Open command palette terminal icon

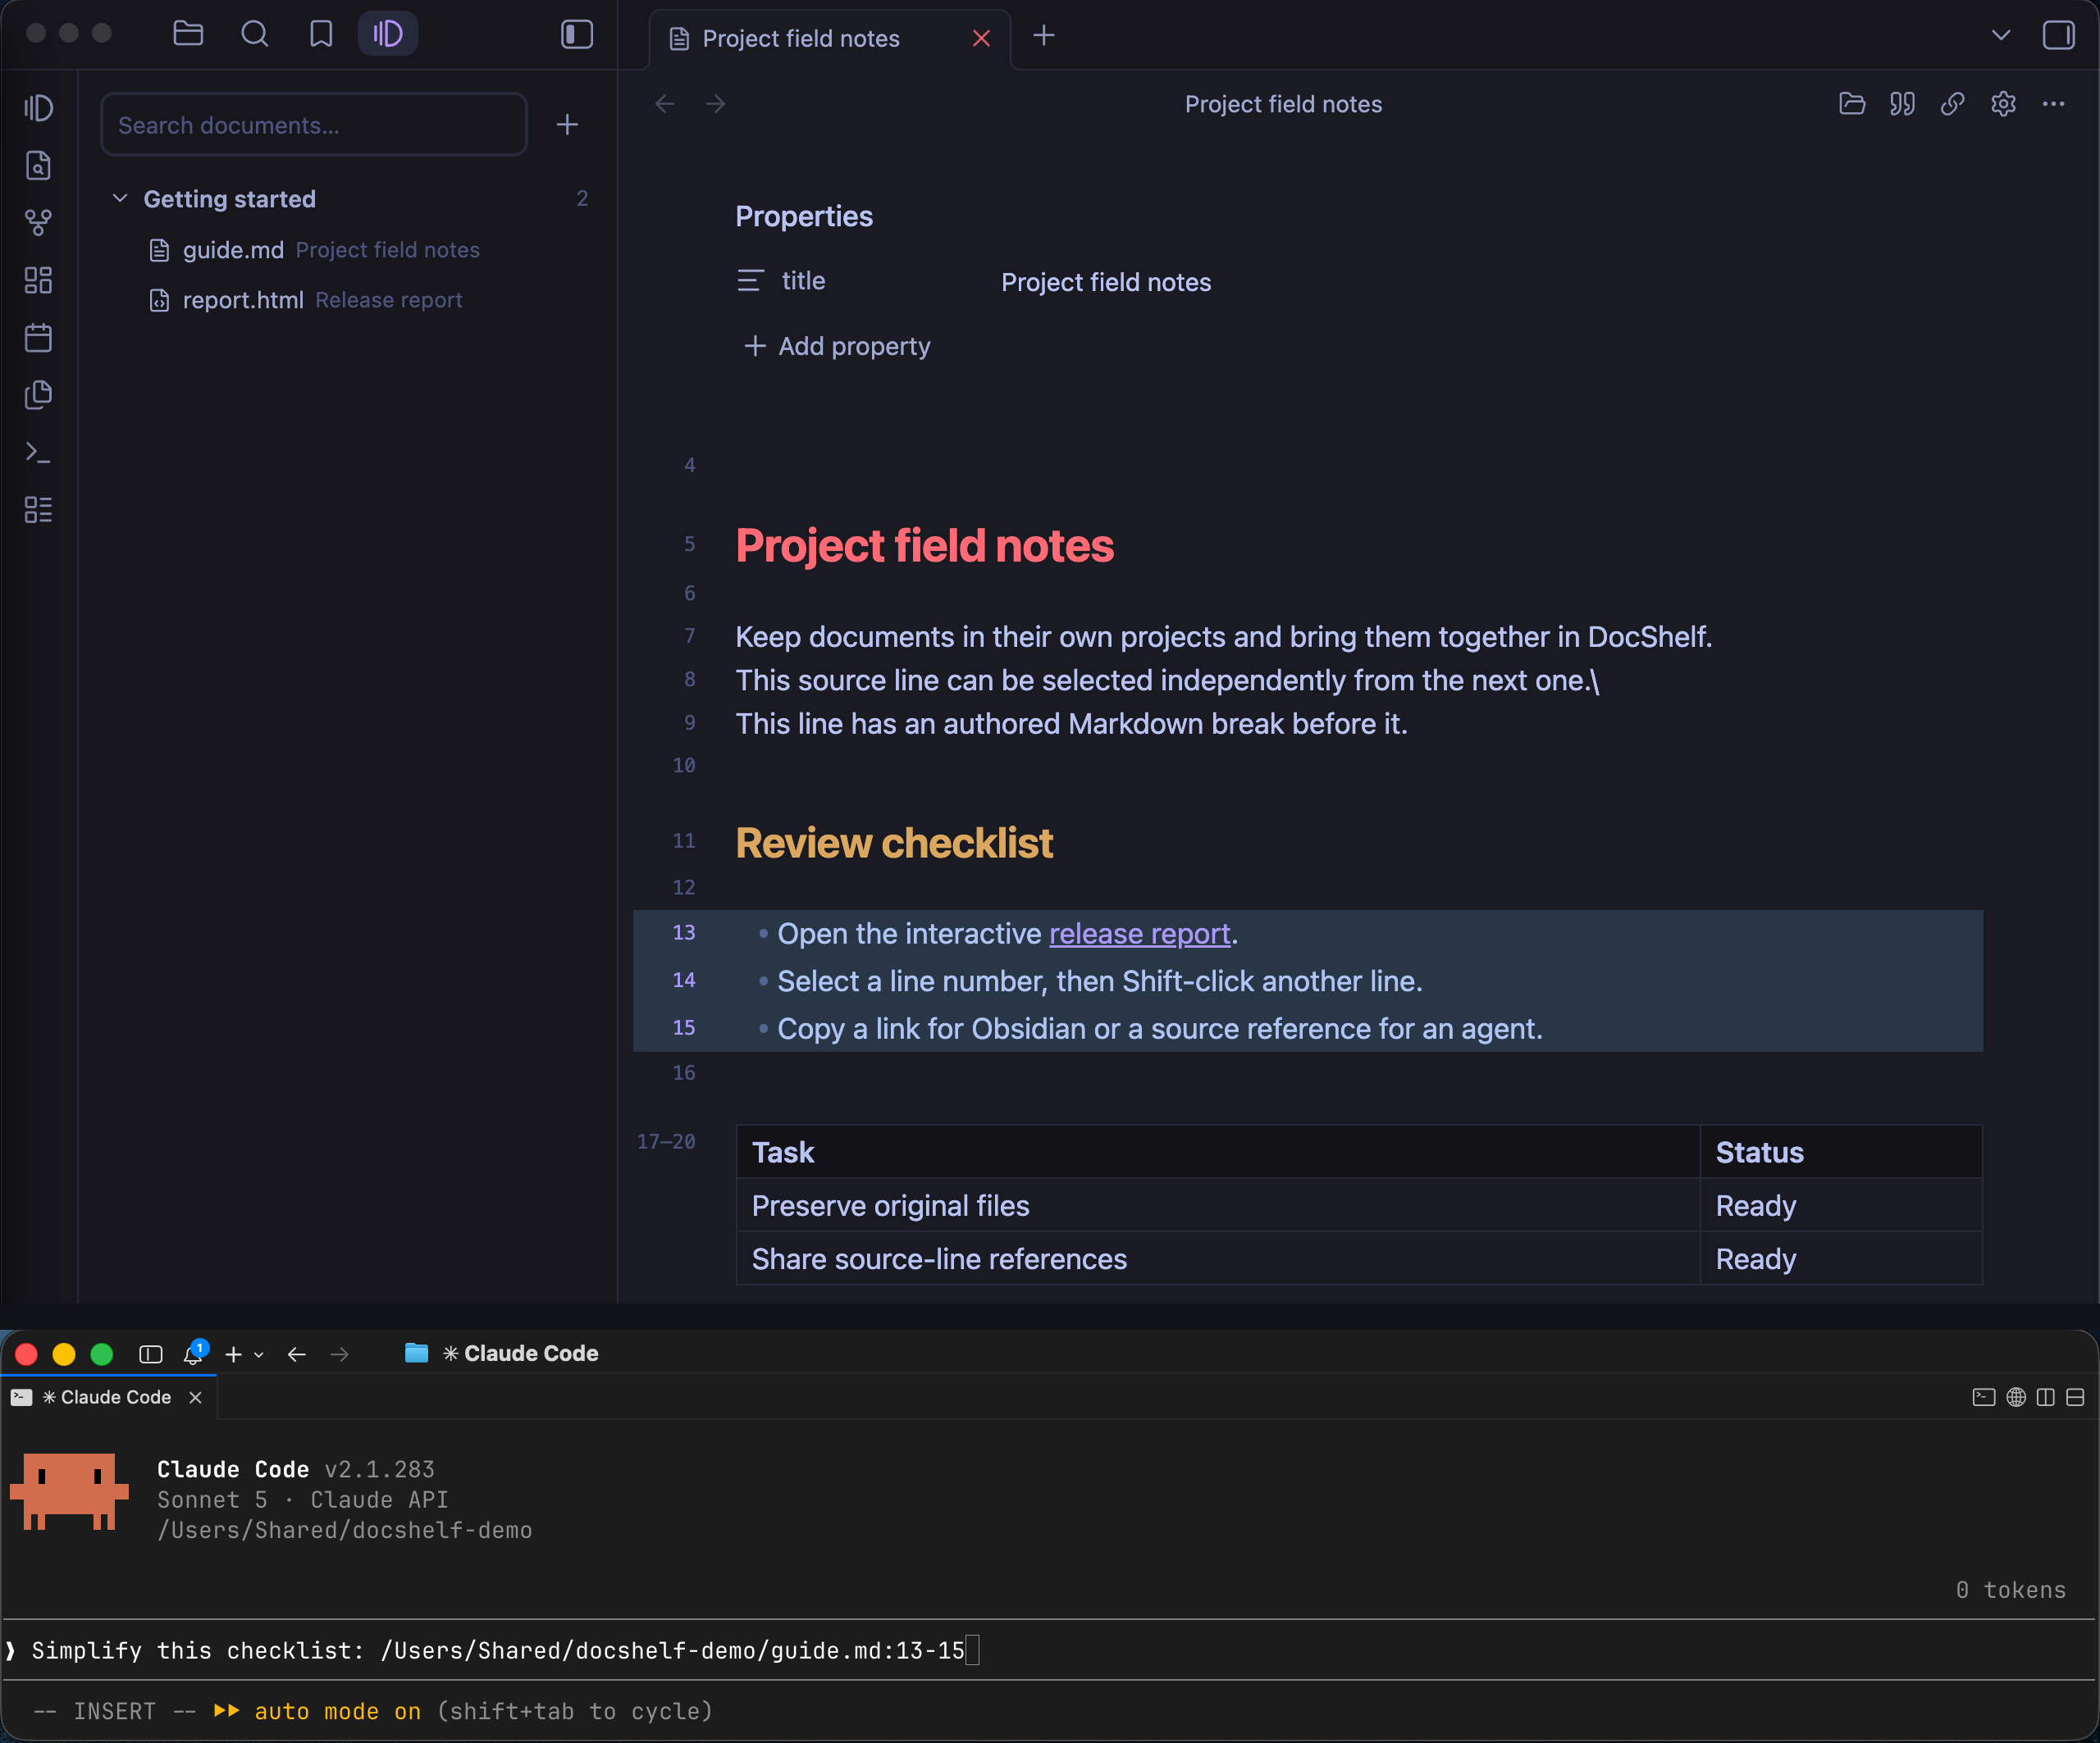tap(38, 453)
